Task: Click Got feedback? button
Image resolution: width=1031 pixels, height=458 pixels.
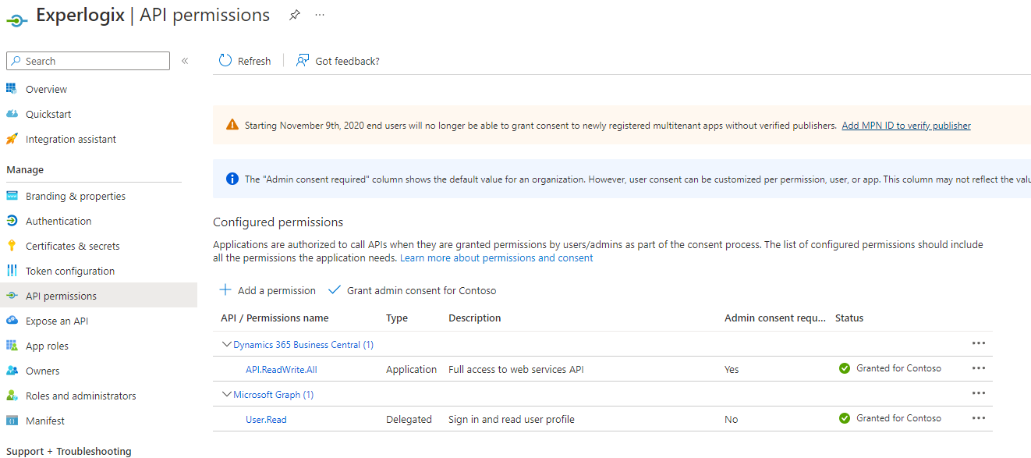Action: (338, 61)
